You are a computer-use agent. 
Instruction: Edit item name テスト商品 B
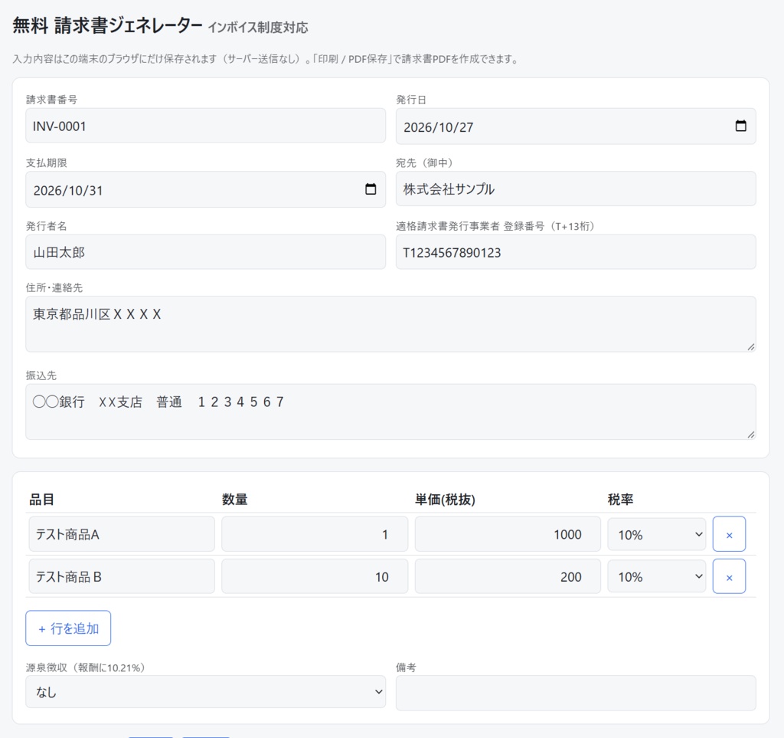point(122,576)
